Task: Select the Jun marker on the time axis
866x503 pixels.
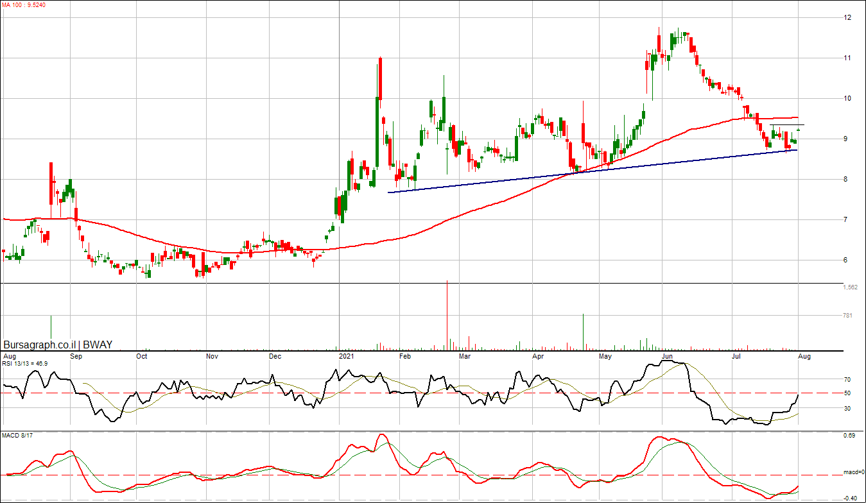Action: (668, 355)
